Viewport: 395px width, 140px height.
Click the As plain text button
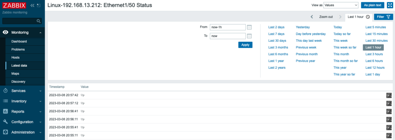point(372,5)
